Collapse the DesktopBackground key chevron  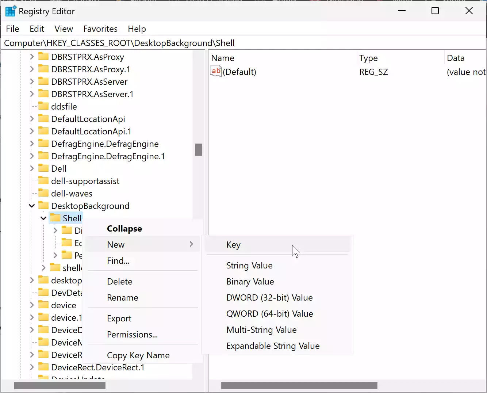tap(32, 206)
